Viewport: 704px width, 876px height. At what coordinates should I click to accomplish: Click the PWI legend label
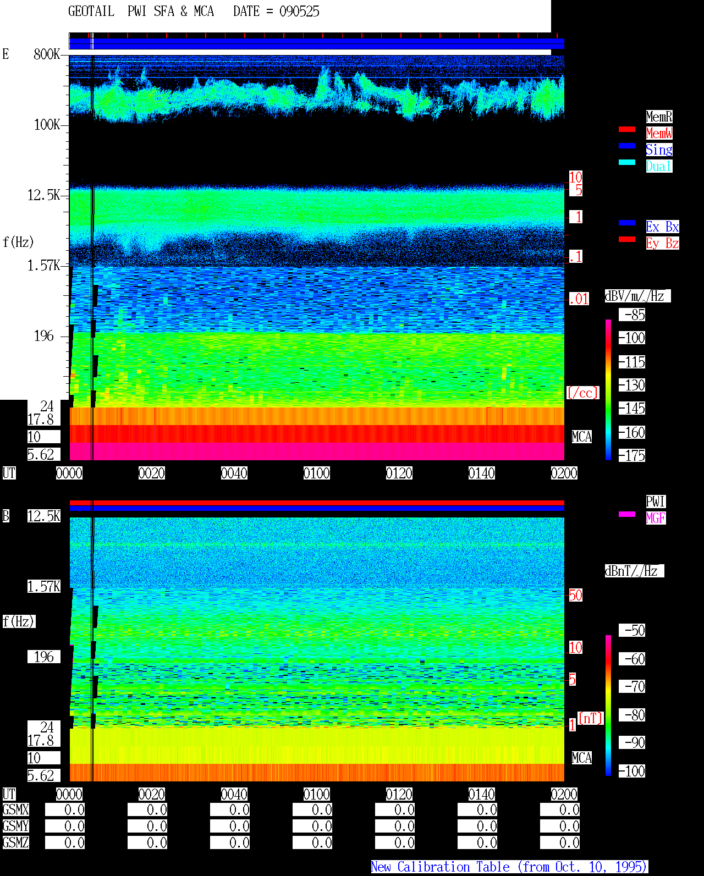coord(656,502)
